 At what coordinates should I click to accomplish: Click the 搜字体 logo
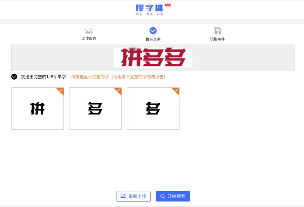[149, 8]
